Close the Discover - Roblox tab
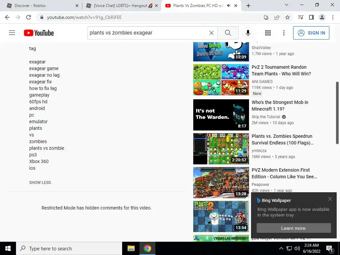This screenshot has height=255, width=340. point(77,6)
